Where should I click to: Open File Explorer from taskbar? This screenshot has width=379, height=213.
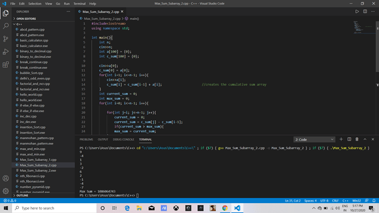click(x=139, y=208)
